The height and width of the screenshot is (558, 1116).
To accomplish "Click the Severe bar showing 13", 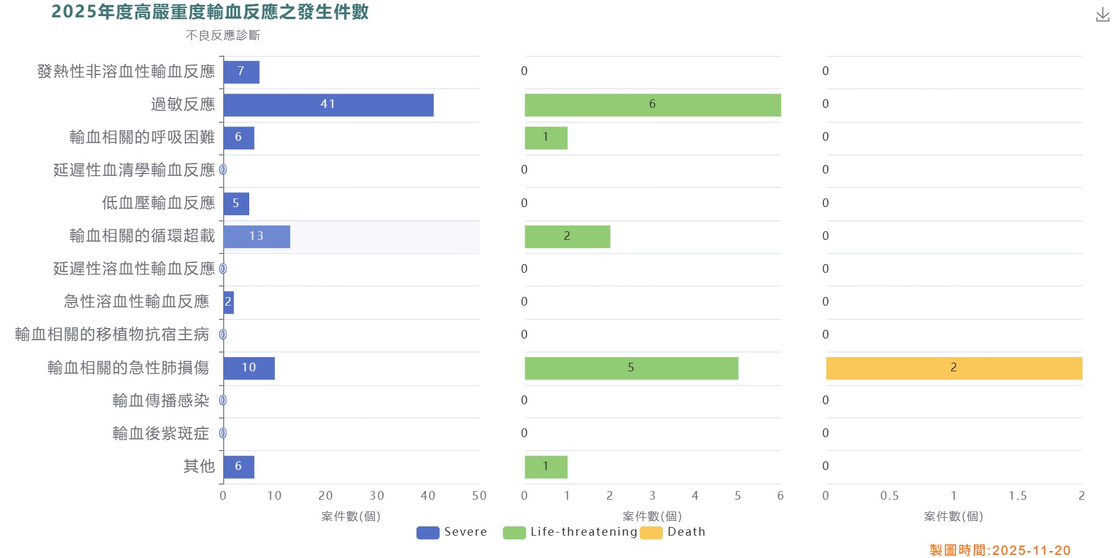I will [x=256, y=236].
